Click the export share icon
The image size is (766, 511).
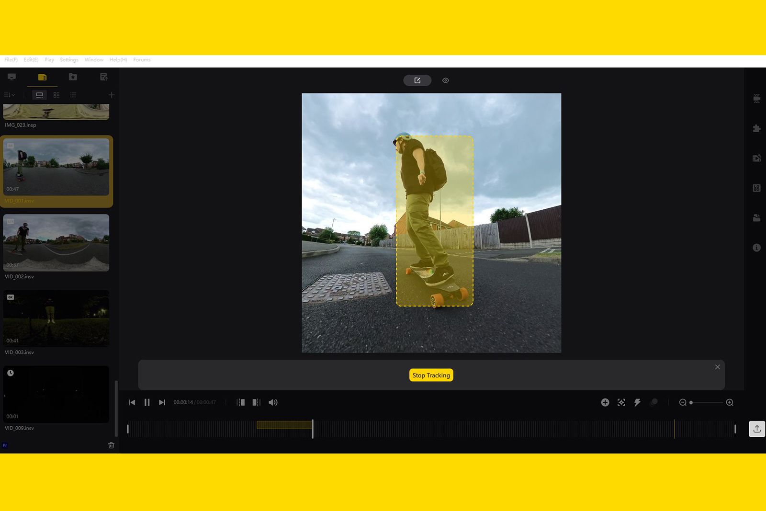[x=756, y=429]
